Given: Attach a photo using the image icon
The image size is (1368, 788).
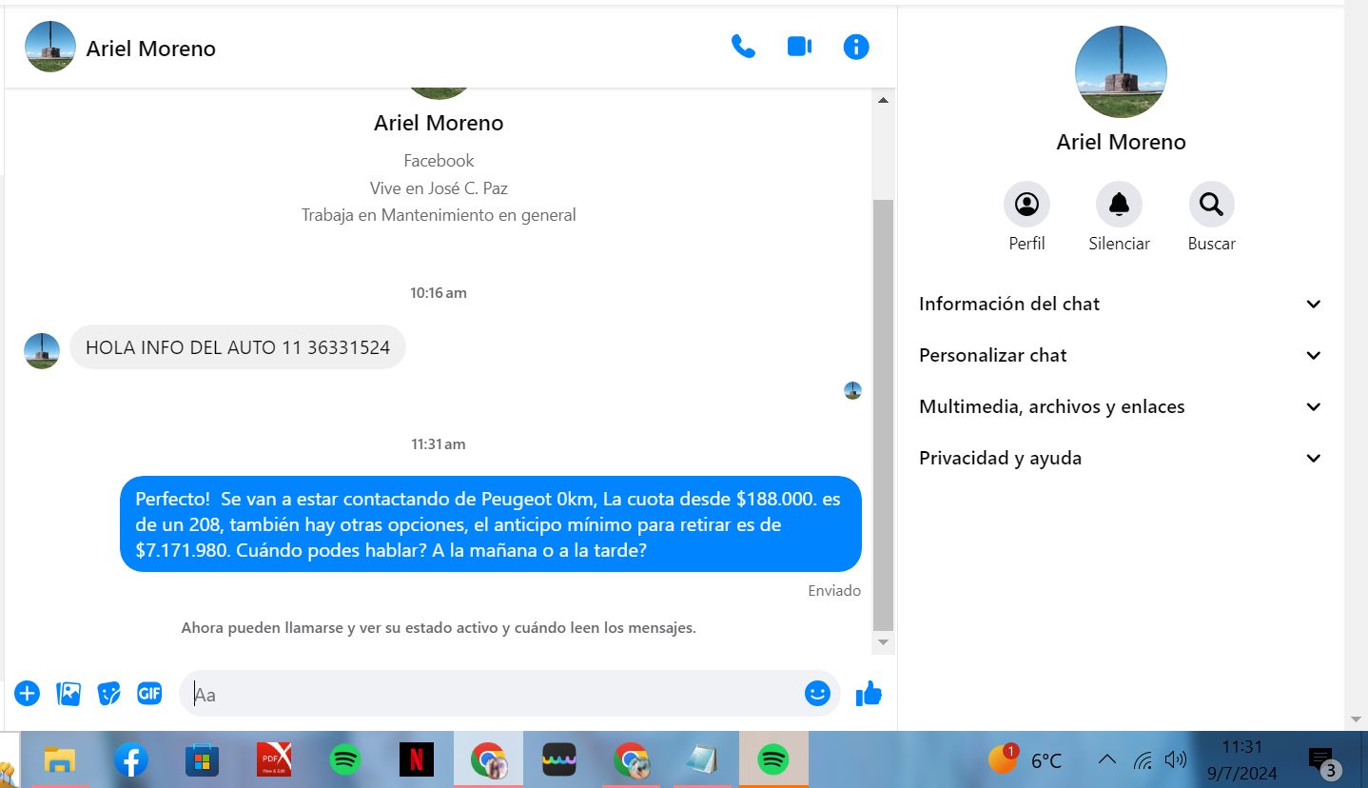Looking at the screenshot, I should coord(68,694).
